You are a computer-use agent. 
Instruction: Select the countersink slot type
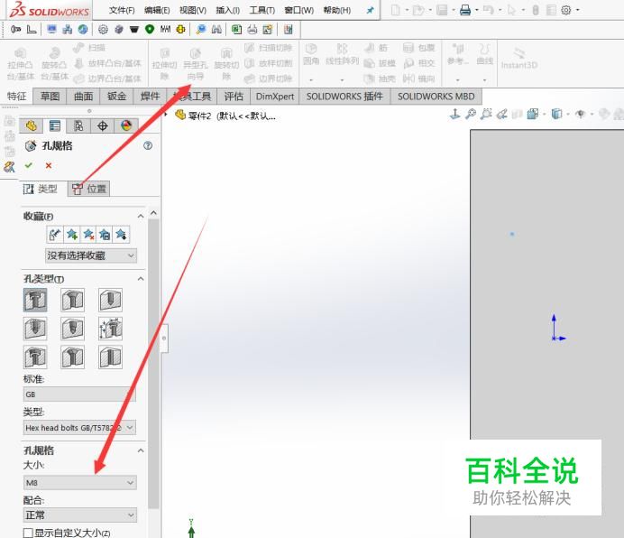point(72,357)
